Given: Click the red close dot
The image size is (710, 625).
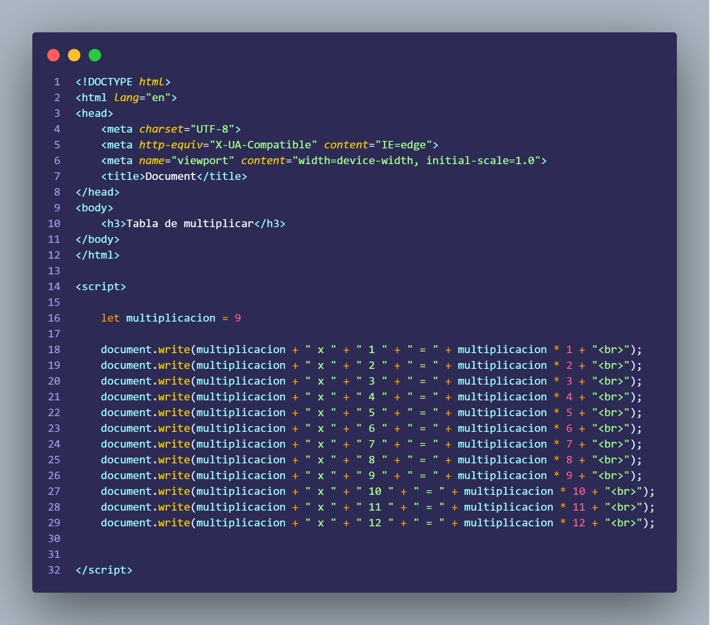Looking at the screenshot, I should click(53, 55).
